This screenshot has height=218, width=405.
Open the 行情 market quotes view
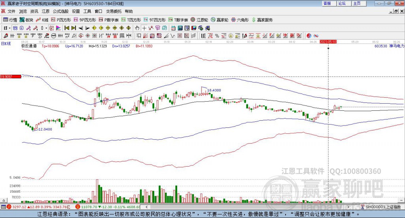click(x=10, y=20)
